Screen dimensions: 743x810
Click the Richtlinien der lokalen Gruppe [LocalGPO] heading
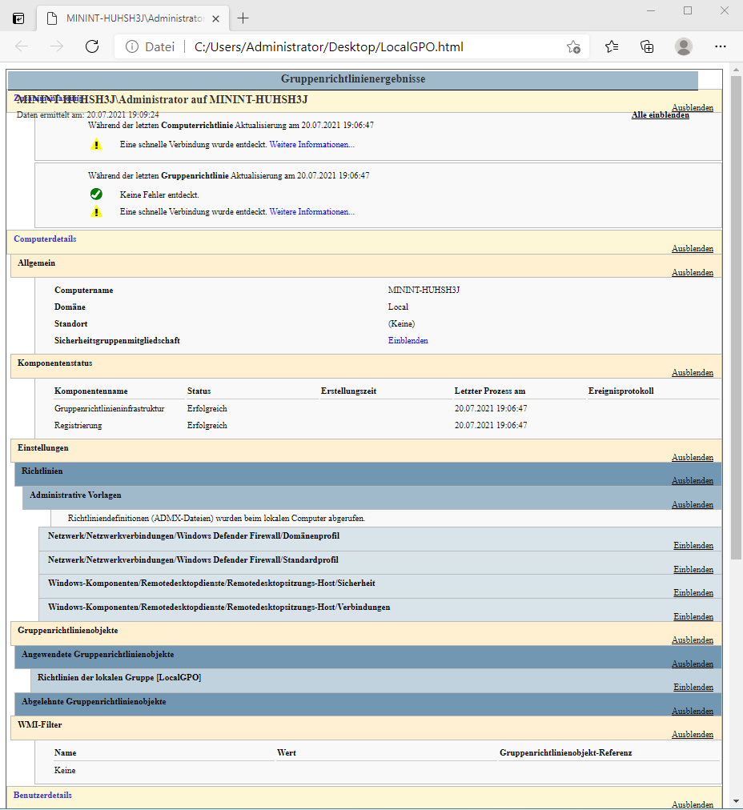[119, 677]
